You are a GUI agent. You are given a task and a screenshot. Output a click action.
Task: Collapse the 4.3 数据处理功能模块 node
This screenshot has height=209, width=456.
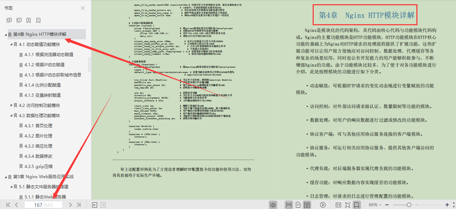(x=12, y=115)
